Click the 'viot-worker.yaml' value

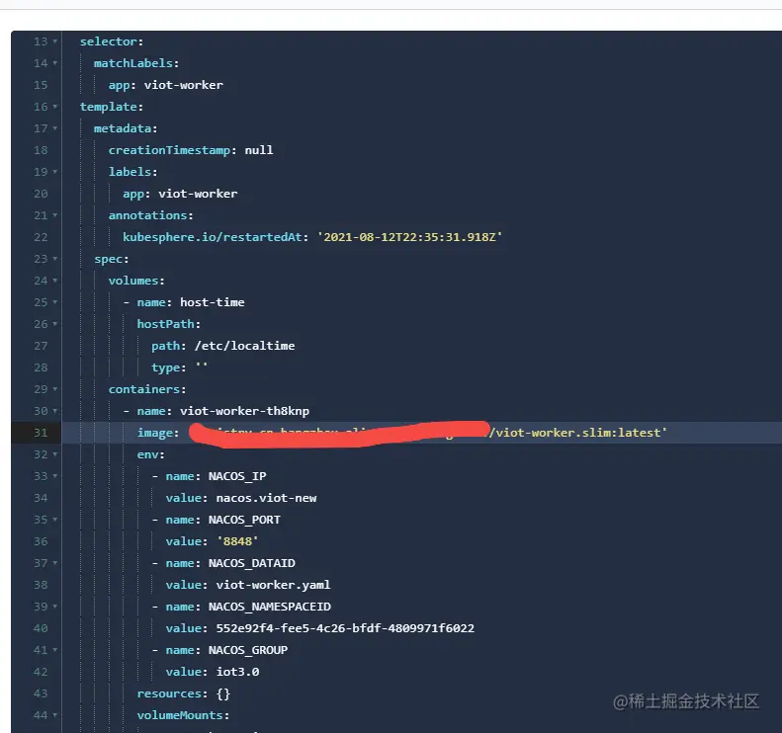pos(273,585)
